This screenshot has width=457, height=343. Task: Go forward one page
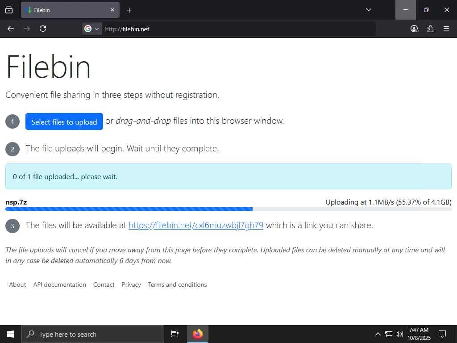[x=26, y=29]
